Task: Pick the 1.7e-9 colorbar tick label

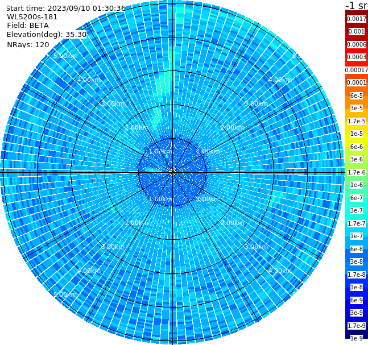Action: pyautogui.click(x=357, y=326)
